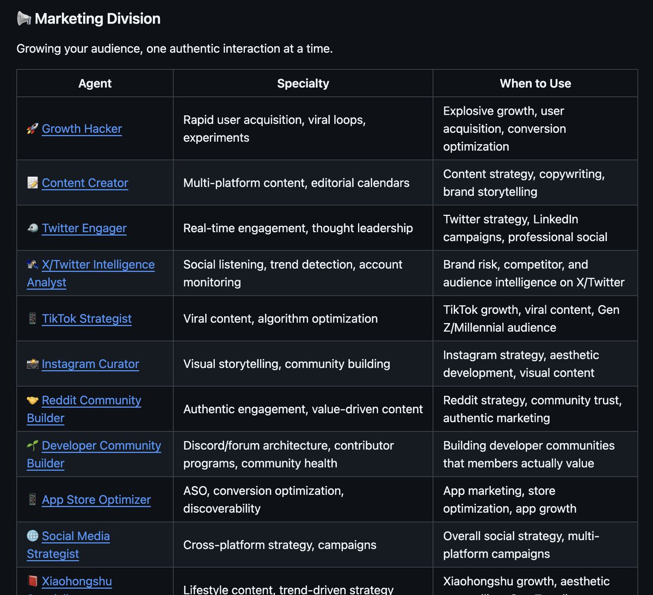Click the globe emoji beside Social Media
This screenshot has width=653, height=595.
33,536
